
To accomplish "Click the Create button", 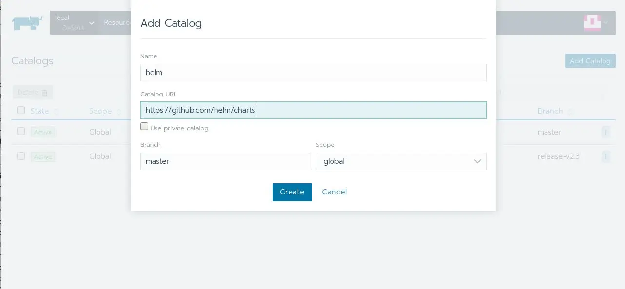I will tap(292, 192).
